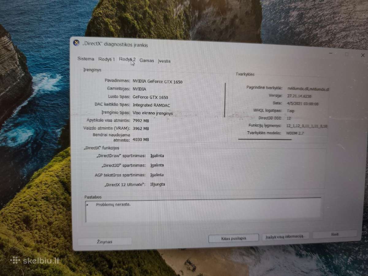Screen dimensions: 368x276
Task: Switch to the Sistema tab
Action: pyautogui.click(x=86, y=59)
